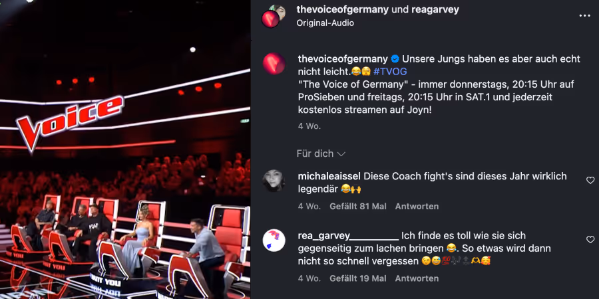Open thevoiceofgermany profile picture beside caption

[x=274, y=63]
